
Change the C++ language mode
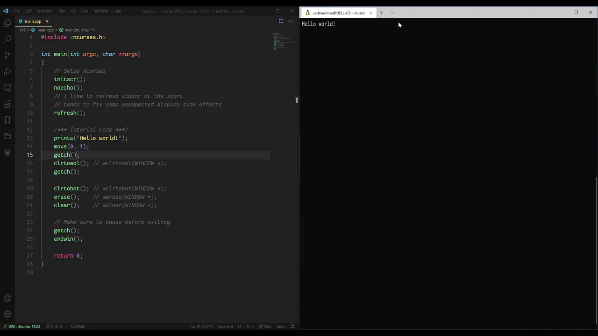[x=250, y=327]
